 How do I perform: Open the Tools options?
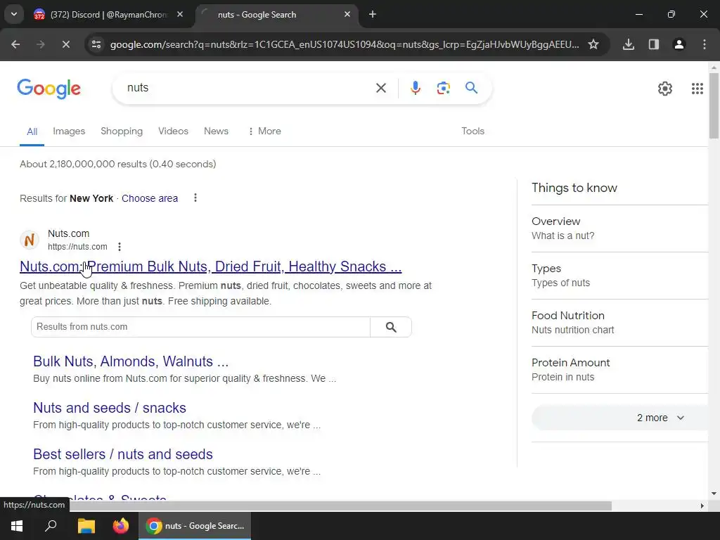click(x=472, y=131)
